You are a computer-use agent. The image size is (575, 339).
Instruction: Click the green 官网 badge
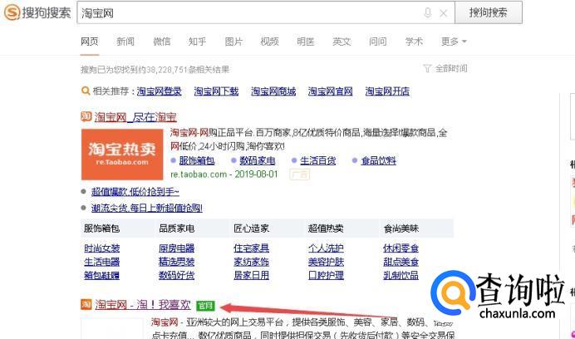(x=205, y=305)
